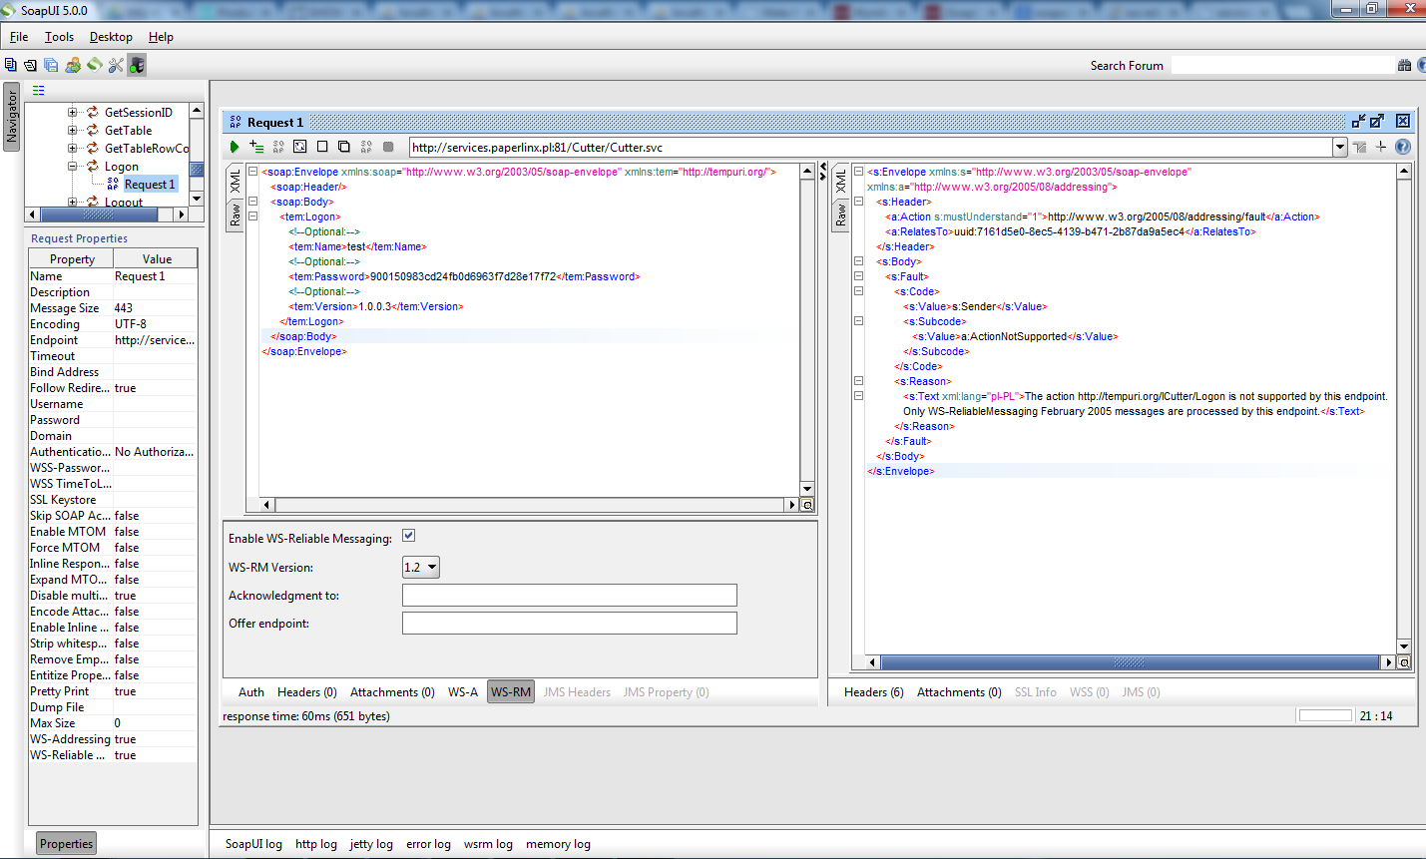Expand the GetSessionID tree node
The height and width of the screenshot is (859, 1426).
tap(73, 113)
